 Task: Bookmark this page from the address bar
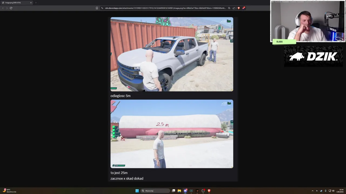97,8
